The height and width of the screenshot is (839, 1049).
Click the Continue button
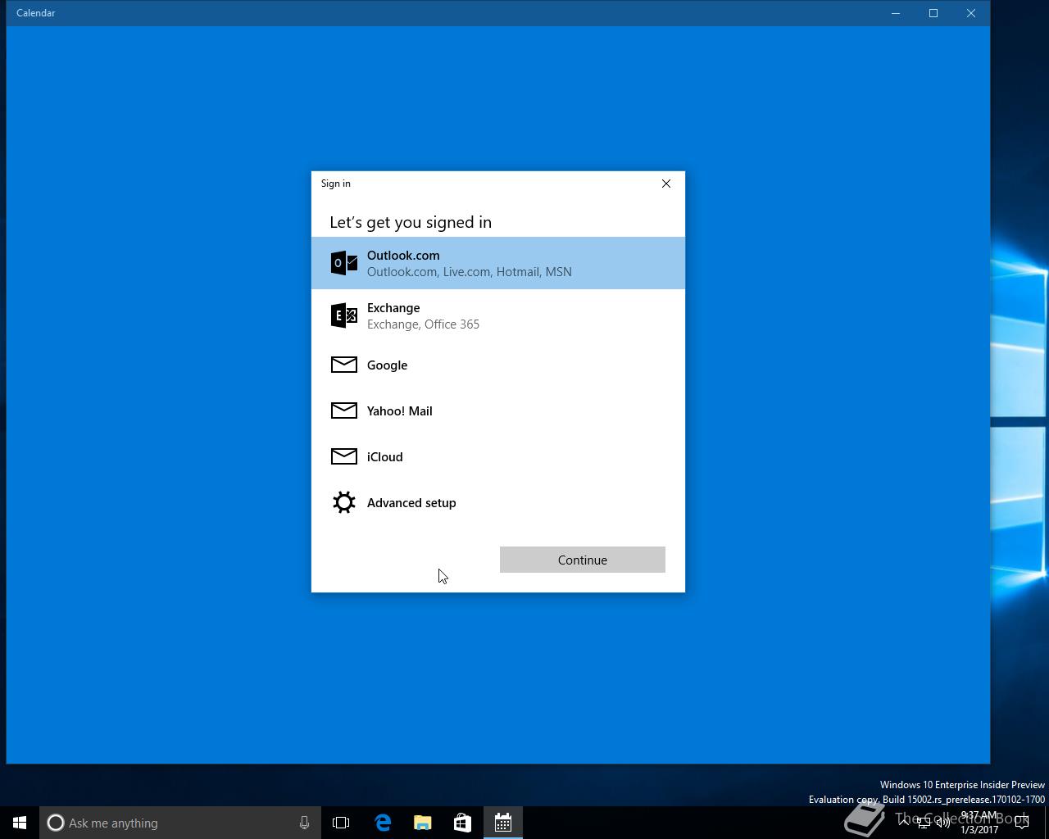point(583,560)
